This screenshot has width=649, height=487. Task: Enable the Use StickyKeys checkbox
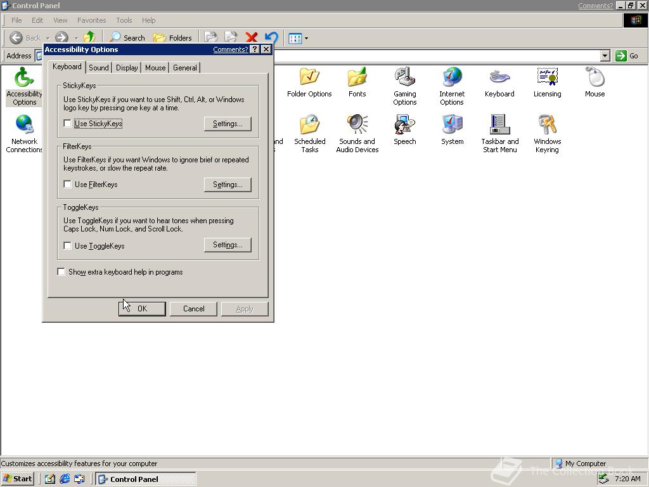click(67, 124)
